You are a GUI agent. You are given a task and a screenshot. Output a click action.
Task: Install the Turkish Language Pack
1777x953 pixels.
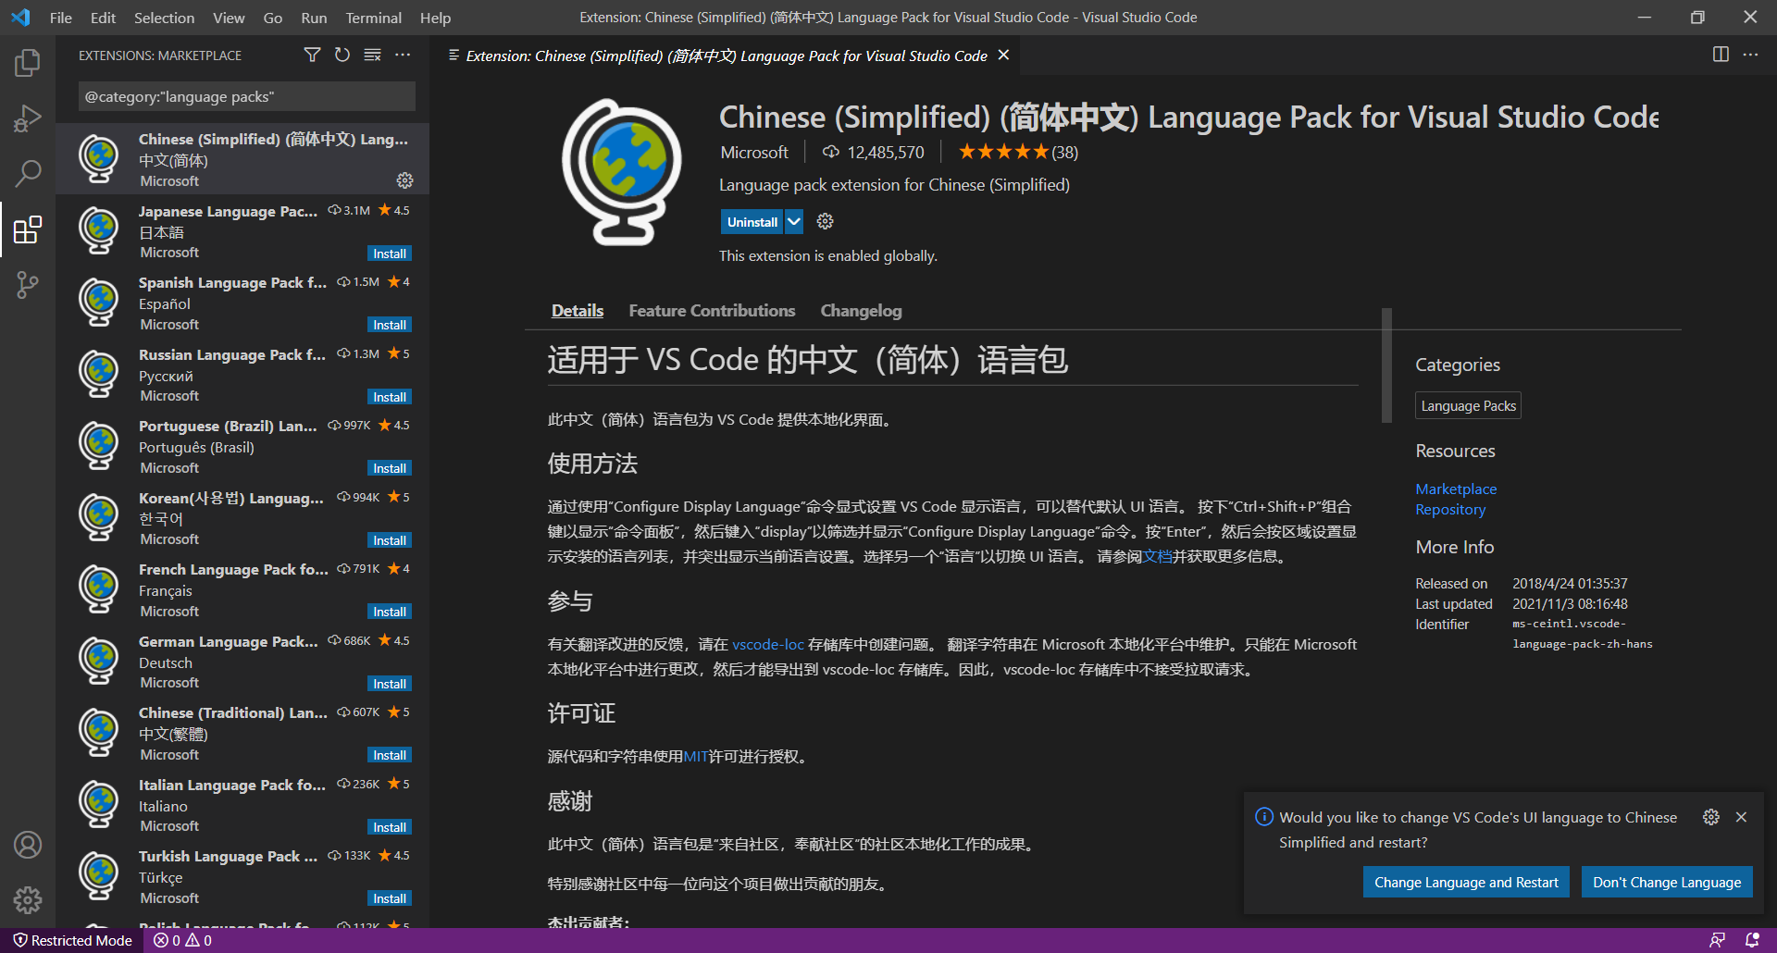point(390,898)
